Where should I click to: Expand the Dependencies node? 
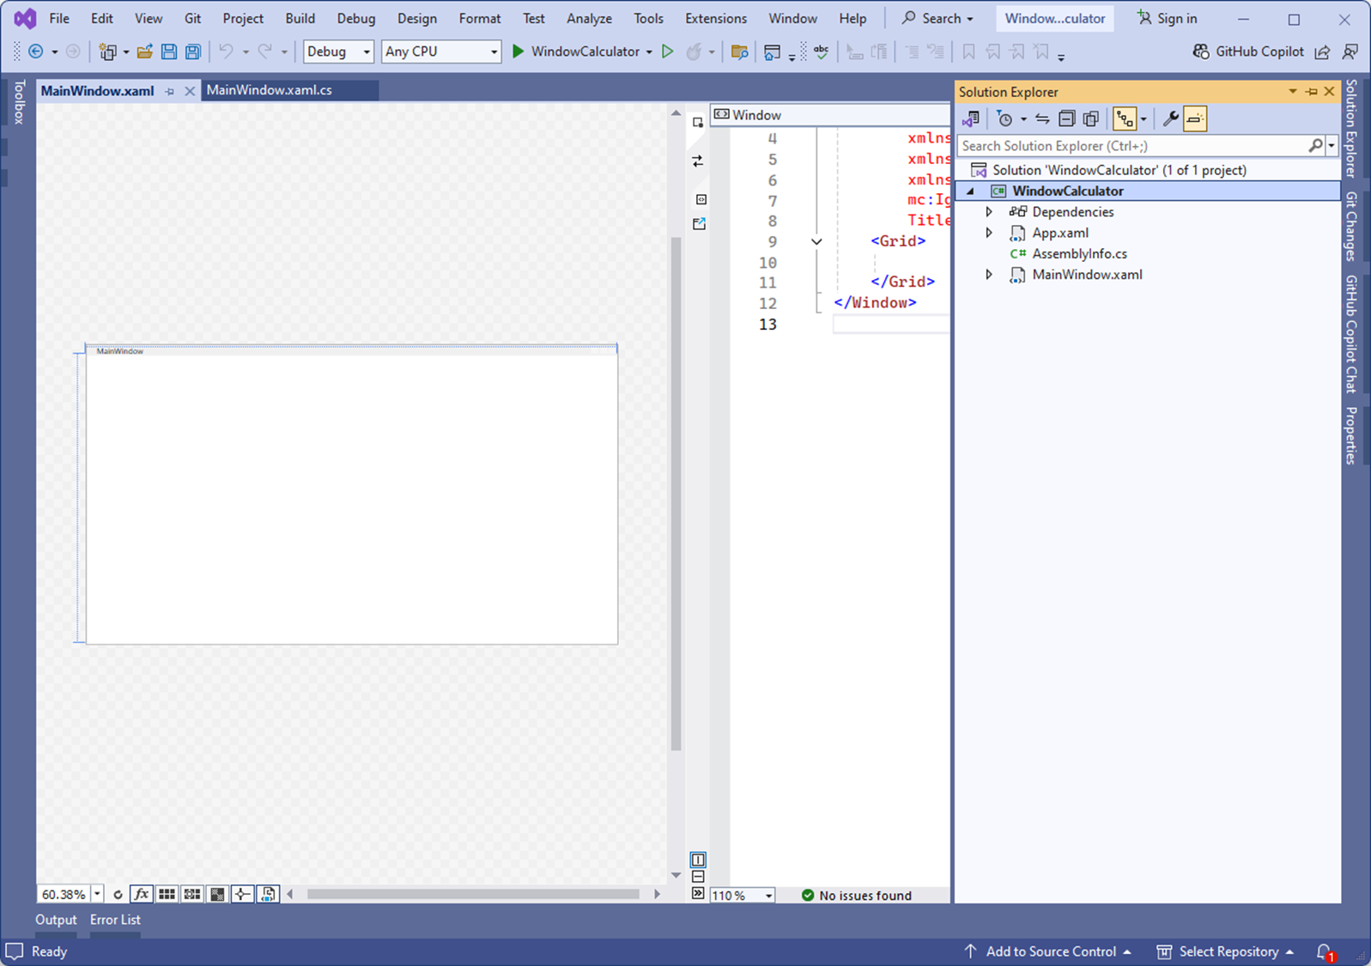tap(989, 212)
